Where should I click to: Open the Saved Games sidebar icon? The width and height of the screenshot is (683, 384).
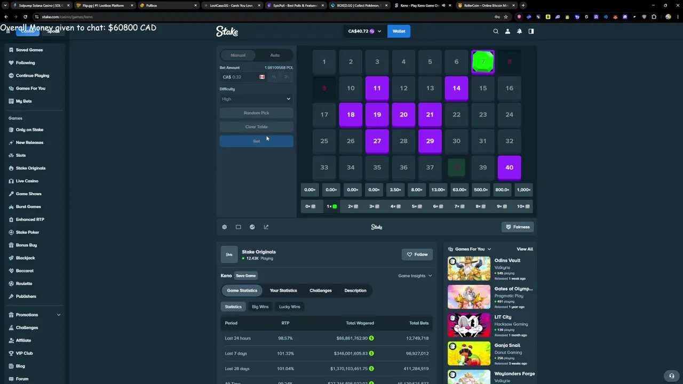11,50
